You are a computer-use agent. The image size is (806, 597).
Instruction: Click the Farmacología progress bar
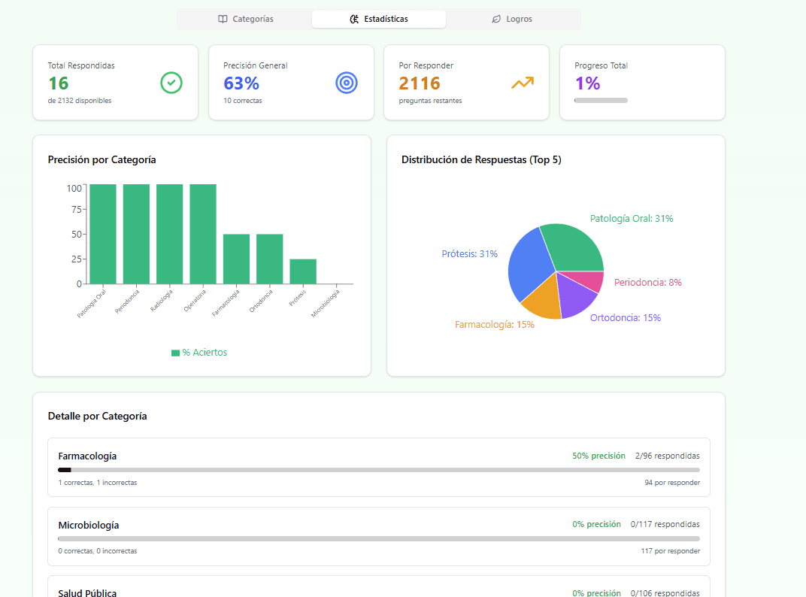pos(379,469)
